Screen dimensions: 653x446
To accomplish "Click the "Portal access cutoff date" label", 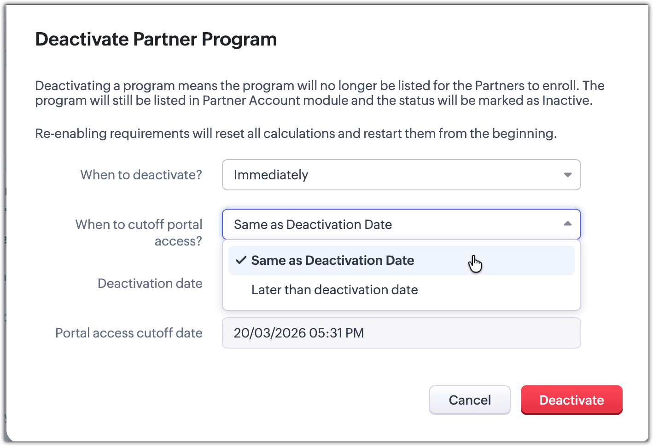I will 129,333.
